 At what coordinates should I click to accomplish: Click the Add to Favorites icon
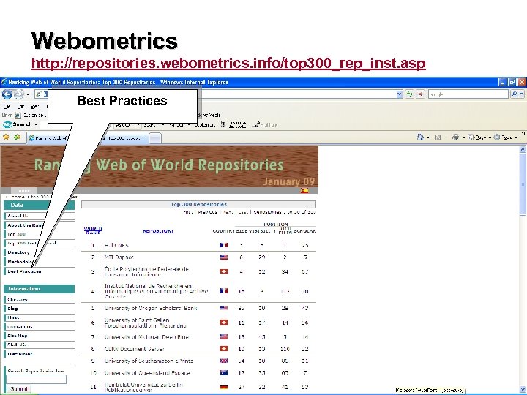[x=17, y=137]
